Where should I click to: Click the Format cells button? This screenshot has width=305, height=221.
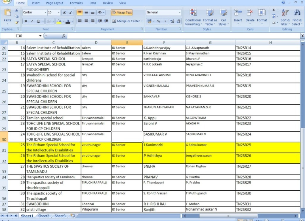pos(262,17)
